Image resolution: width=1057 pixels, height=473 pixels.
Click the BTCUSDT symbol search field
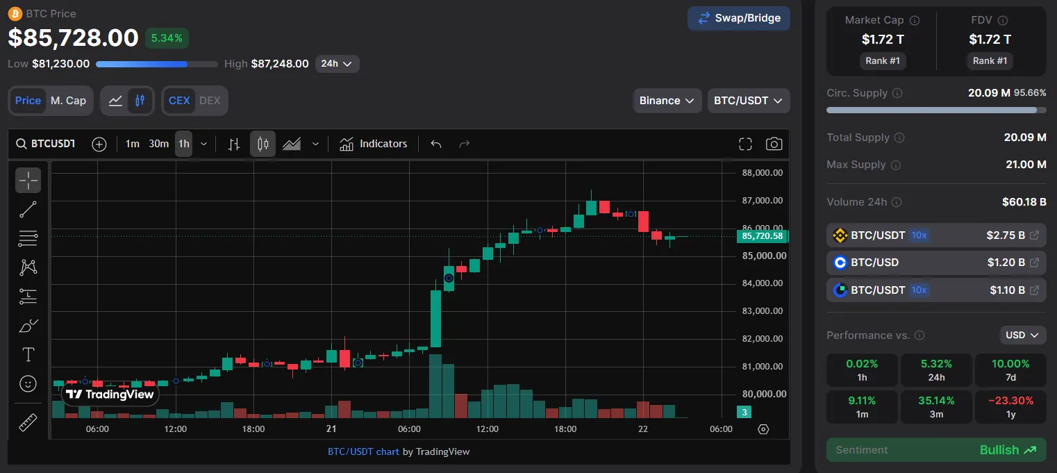pyautogui.click(x=45, y=144)
